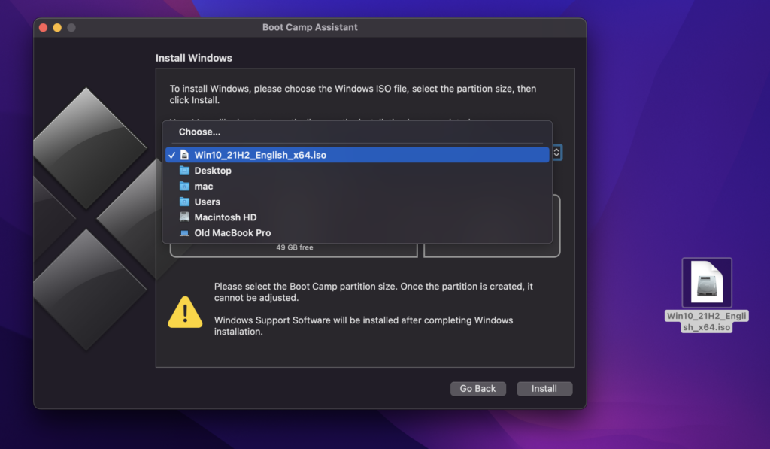Select the Old MacBook Pro entry

tap(357, 233)
